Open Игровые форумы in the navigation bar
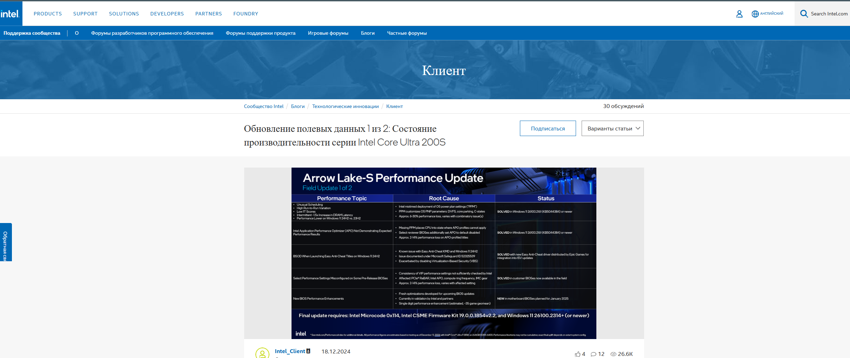Screen dimensions: 850x358 coord(328,33)
